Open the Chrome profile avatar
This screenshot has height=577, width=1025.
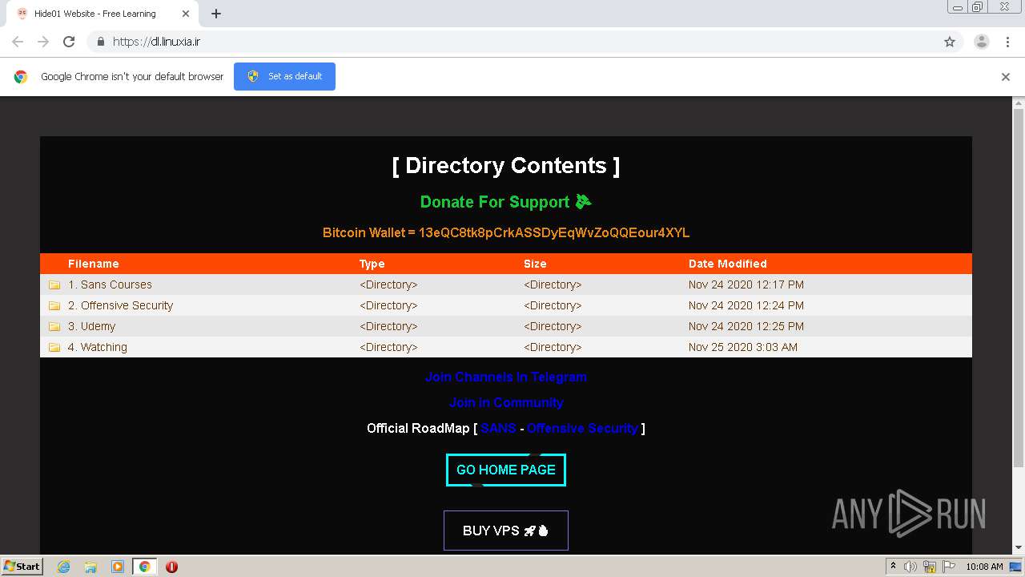tap(982, 42)
